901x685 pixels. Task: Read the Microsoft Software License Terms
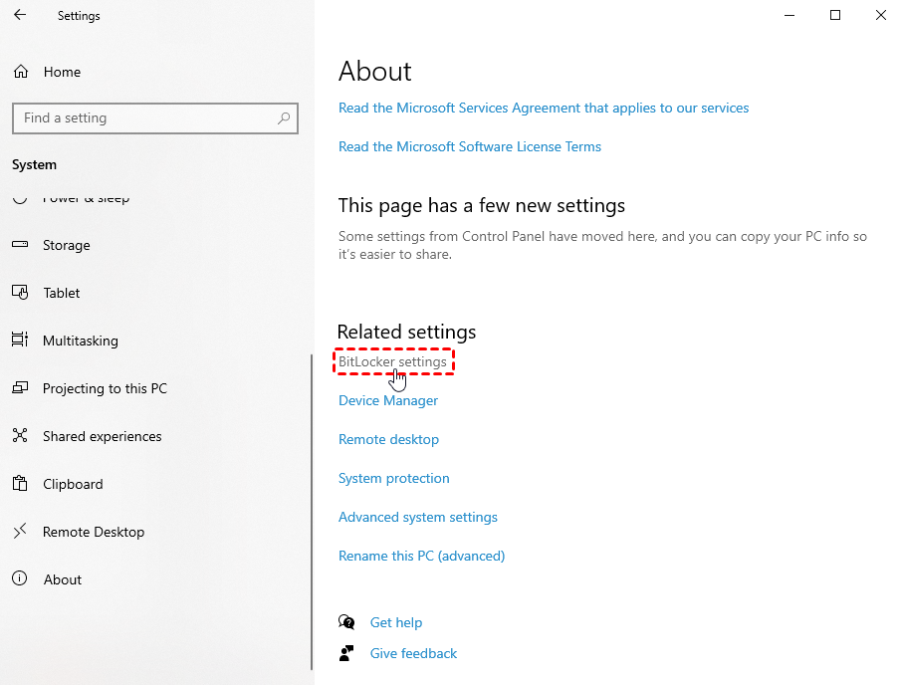470,146
